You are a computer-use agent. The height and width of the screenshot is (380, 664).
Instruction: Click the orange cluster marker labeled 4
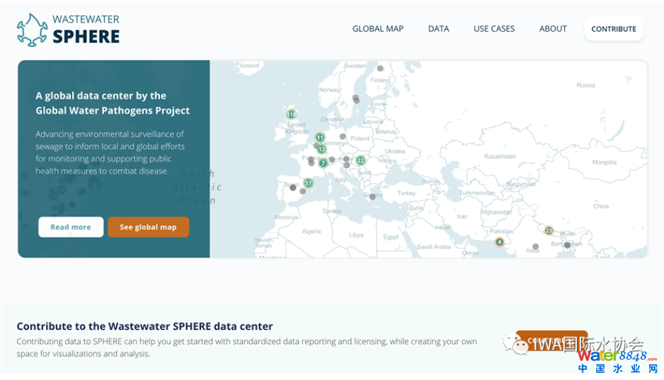(x=499, y=242)
